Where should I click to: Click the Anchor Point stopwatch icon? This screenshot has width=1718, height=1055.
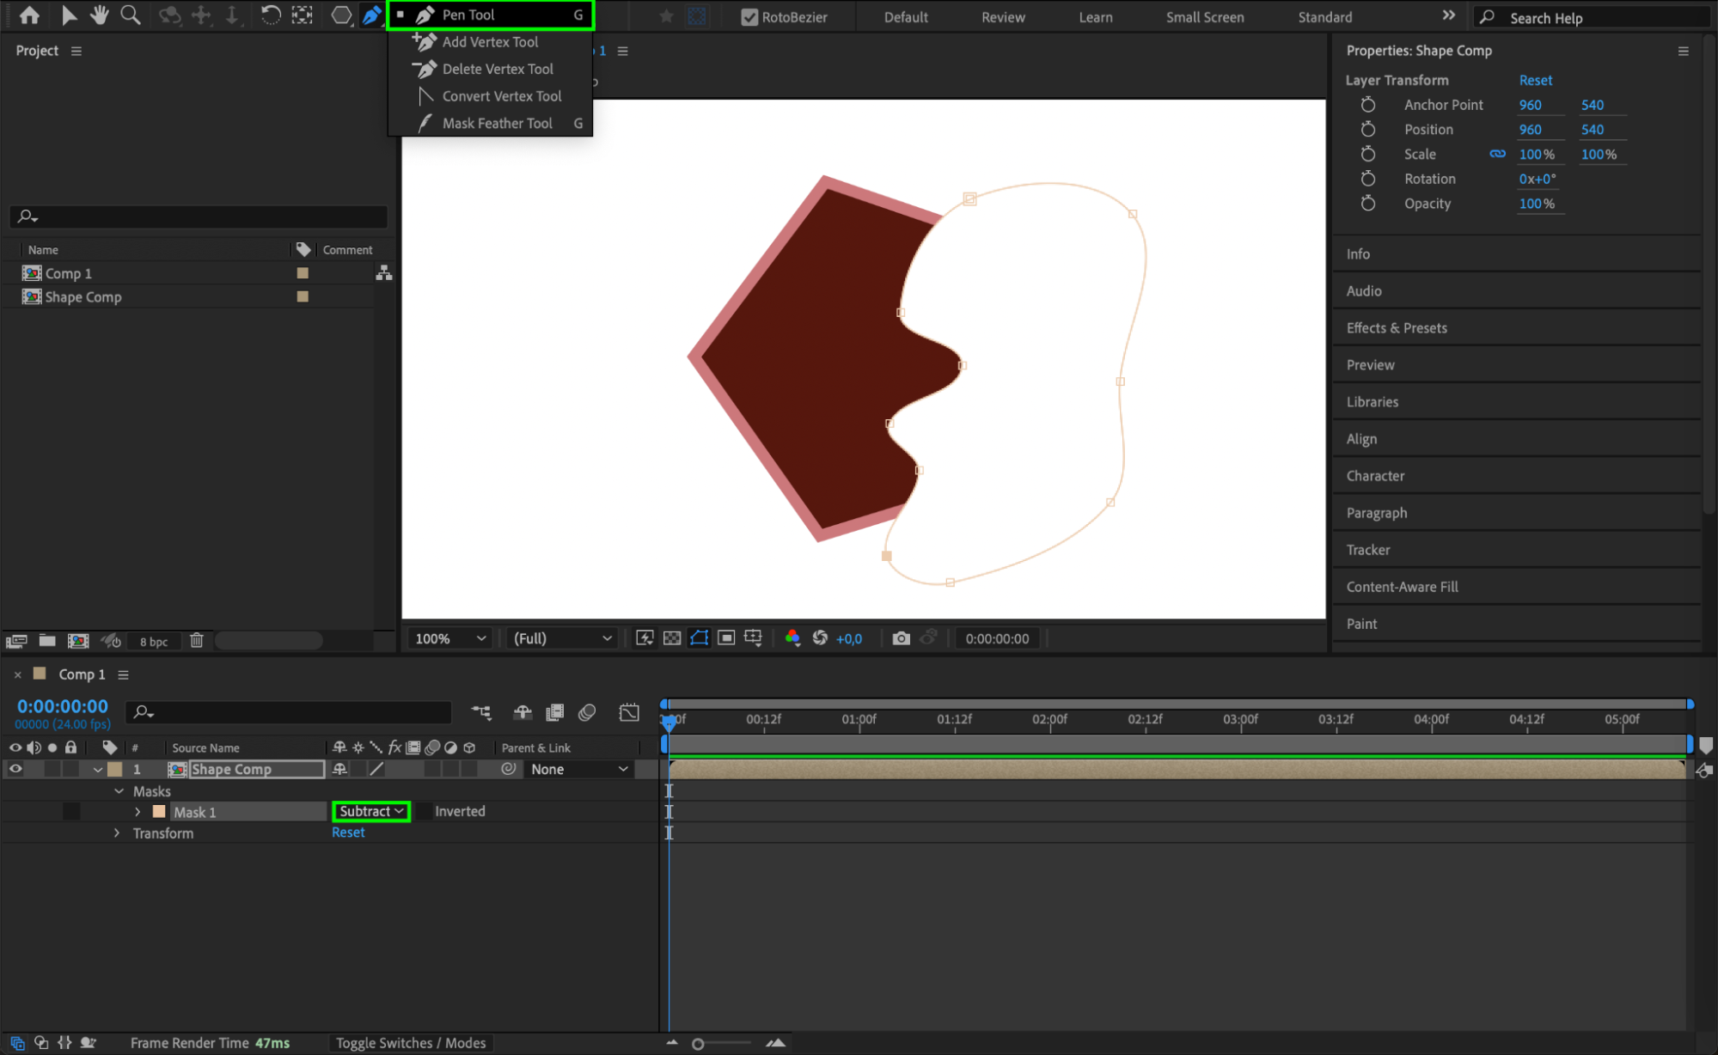(x=1368, y=105)
